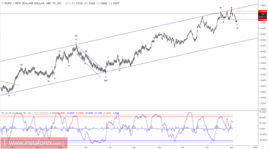268x149 pixels.
Task: Click first small square icon after FX_IDC
Action: click(x=66, y=3)
